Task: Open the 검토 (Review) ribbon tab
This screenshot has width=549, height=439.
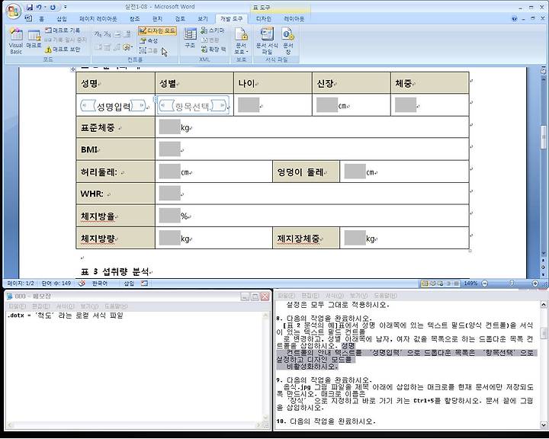Action: click(180, 19)
